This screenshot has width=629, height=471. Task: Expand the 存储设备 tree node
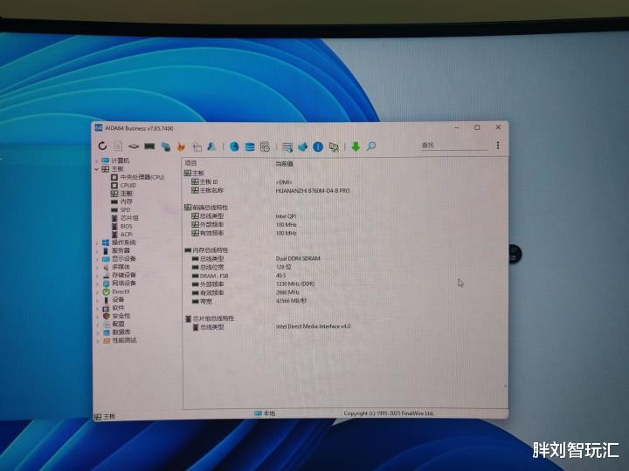tap(97, 276)
